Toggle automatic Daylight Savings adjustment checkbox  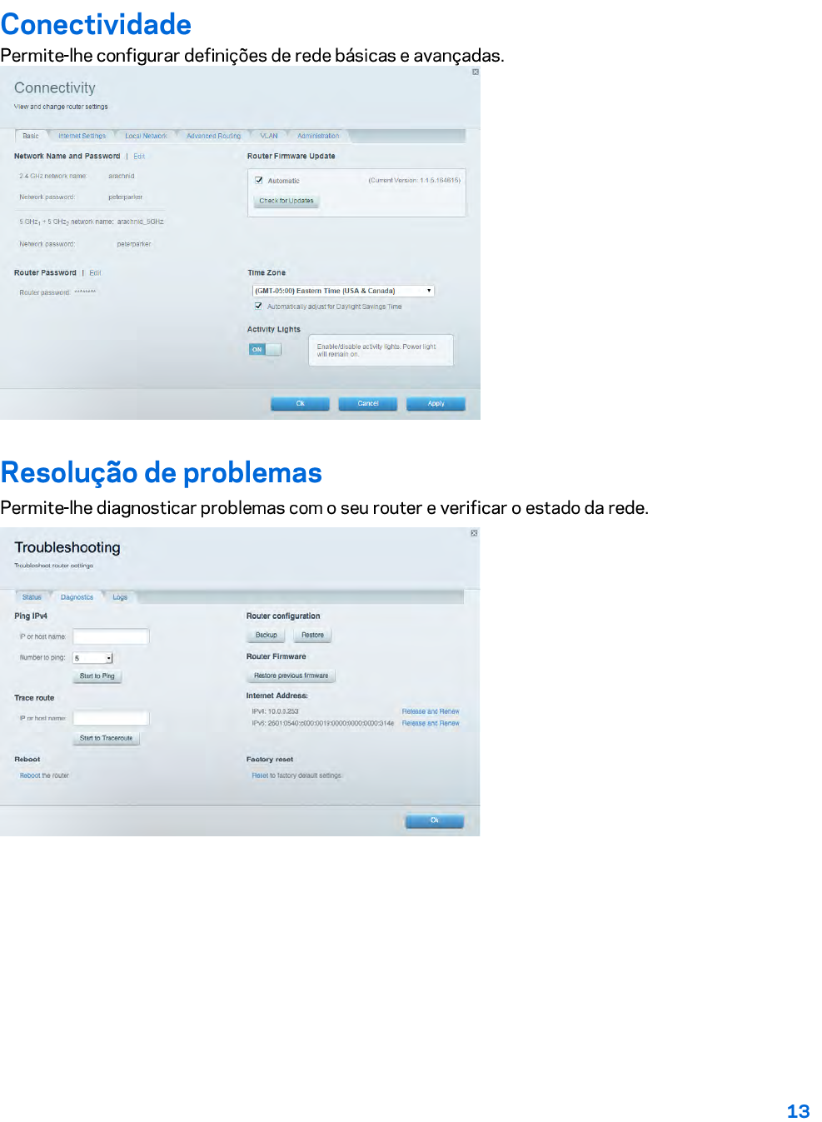coord(258,306)
